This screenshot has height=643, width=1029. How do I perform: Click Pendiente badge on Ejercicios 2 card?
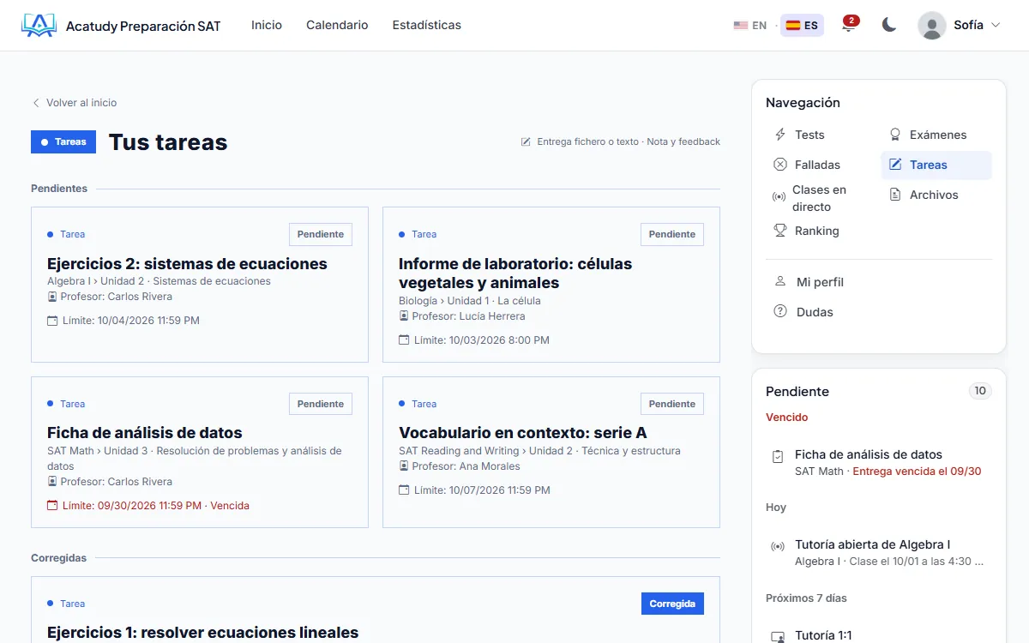(x=321, y=234)
